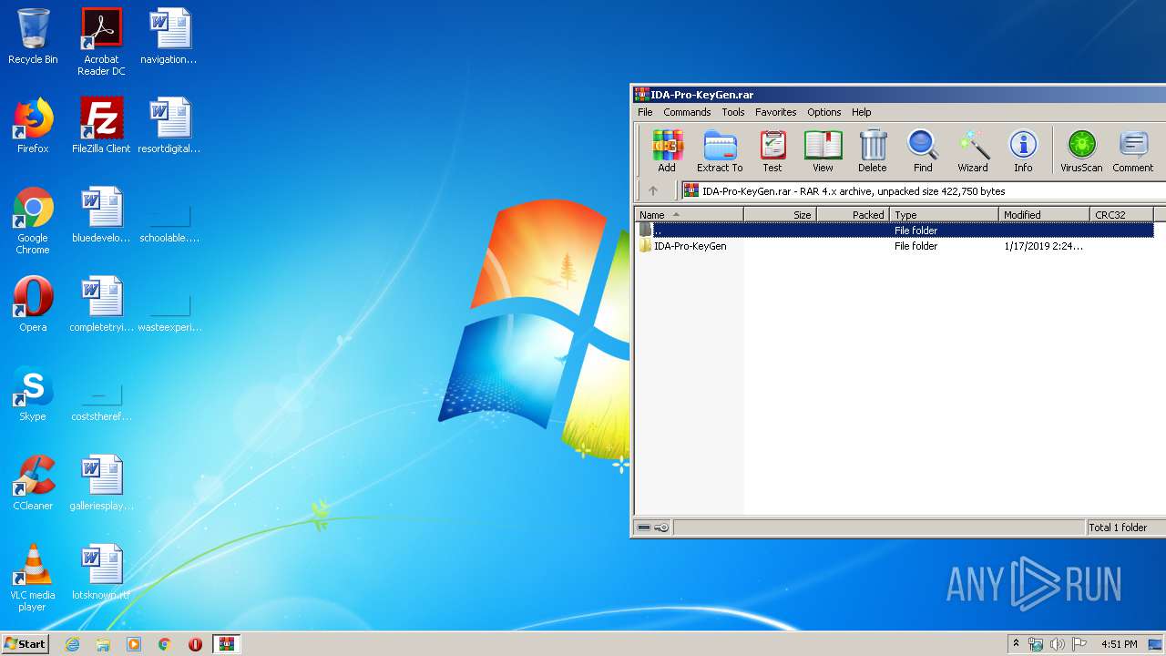Go up one folder level arrow
Image resolution: width=1166 pixels, height=656 pixels.
(652, 191)
